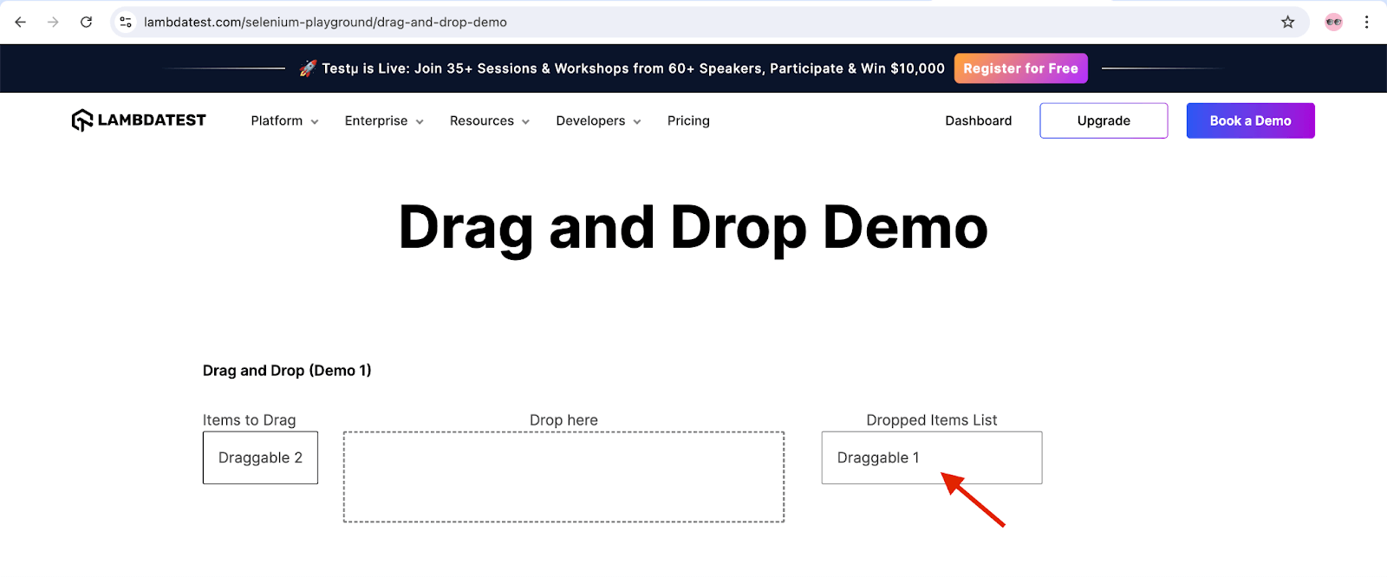Open the Dashboard link
The width and height of the screenshot is (1387, 577).
point(978,121)
